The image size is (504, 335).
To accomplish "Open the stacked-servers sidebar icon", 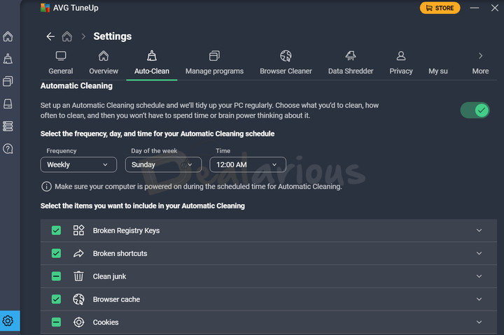I will point(8,126).
